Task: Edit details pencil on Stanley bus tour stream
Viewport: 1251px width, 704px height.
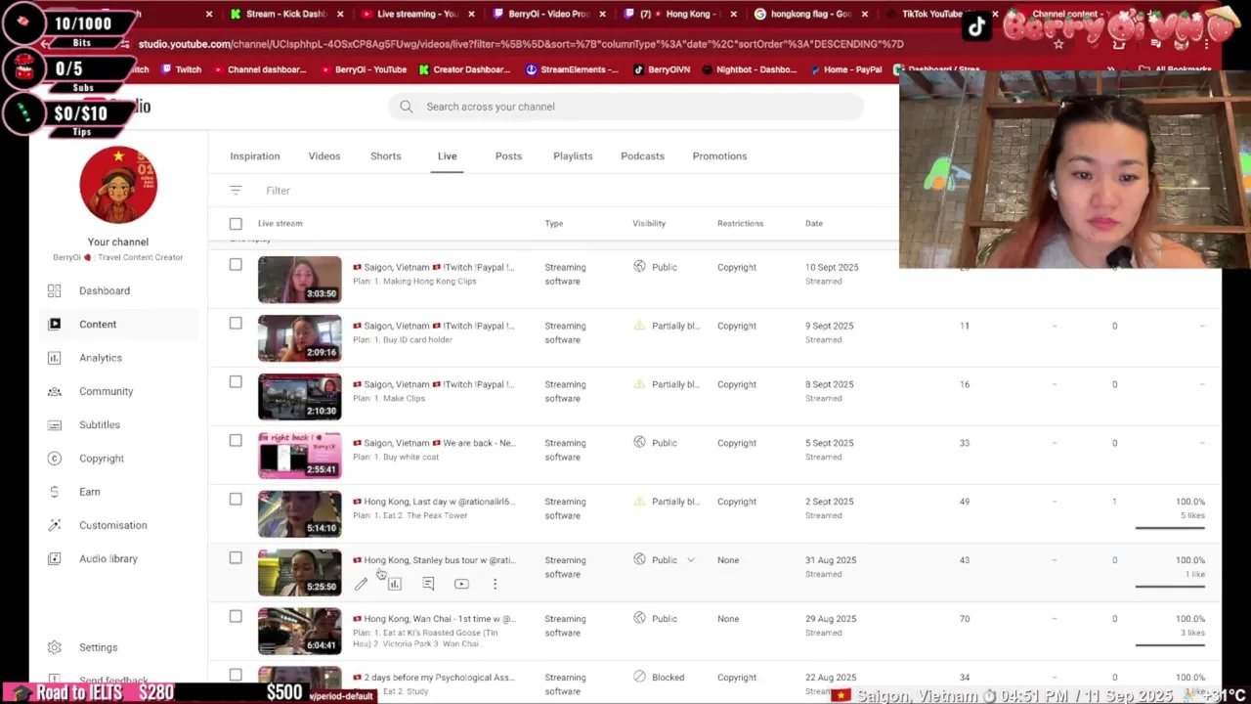Action: click(361, 584)
